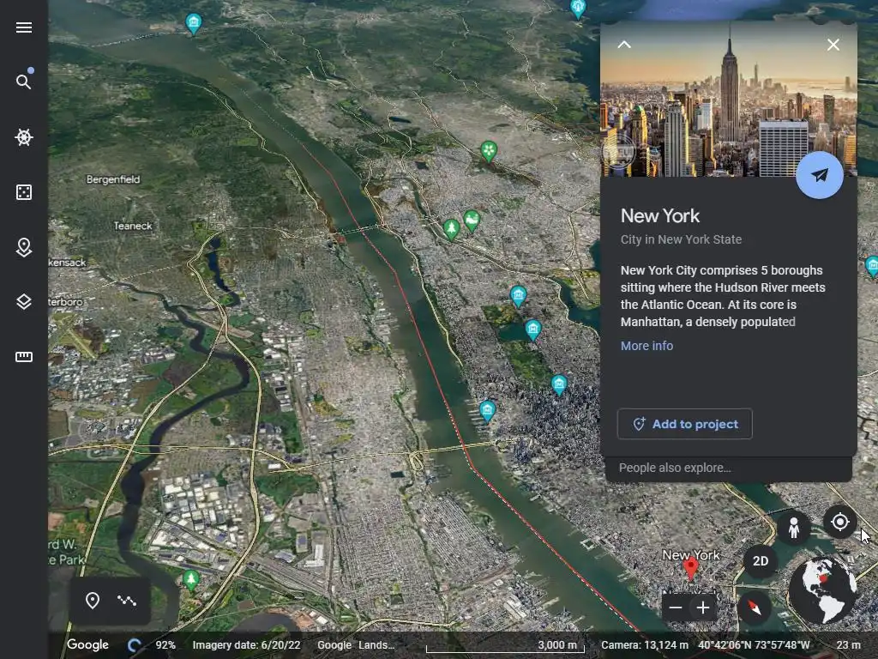Add a placemark with the pin tool
This screenshot has width=878, height=659.
coord(93,601)
